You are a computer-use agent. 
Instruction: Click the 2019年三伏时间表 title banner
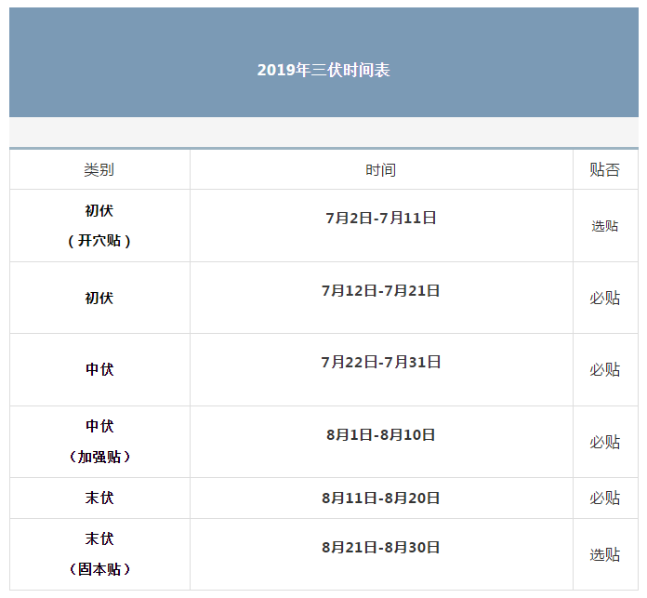point(323,71)
